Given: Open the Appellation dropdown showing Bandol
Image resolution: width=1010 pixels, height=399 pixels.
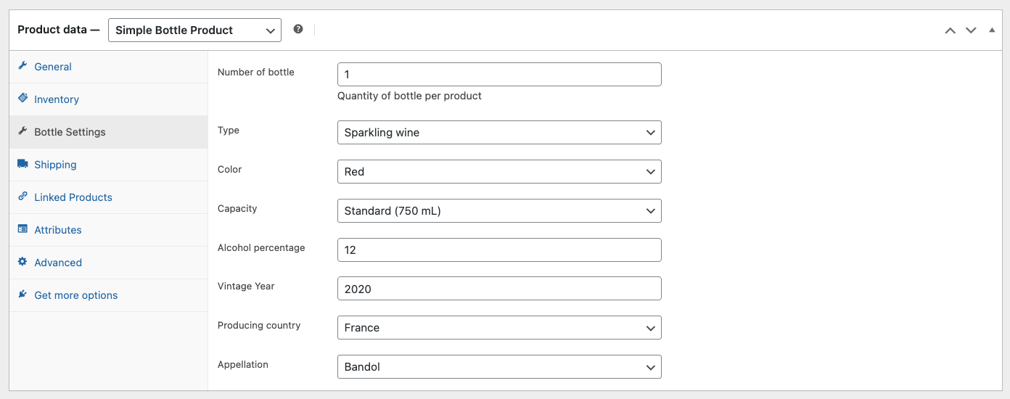Looking at the screenshot, I should pos(499,367).
